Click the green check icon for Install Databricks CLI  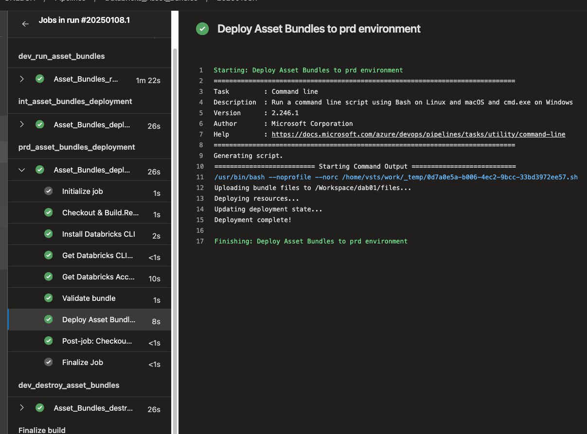click(48, 234)
